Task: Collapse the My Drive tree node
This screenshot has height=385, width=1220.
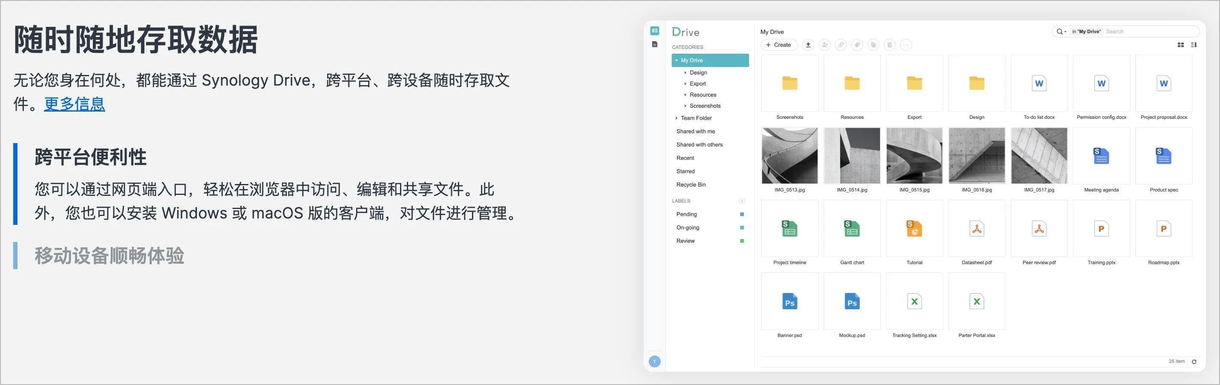Action: [x=676, y=60]
